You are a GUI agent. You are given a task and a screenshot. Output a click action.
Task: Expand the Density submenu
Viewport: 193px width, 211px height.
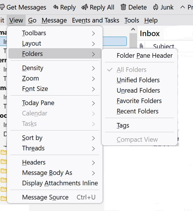[x=55, y=68]
